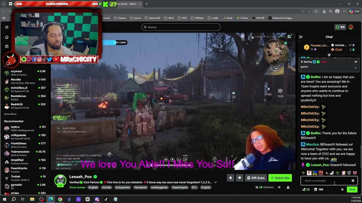Open the Kick hamburger sidebar menu
The height and width of the screenshot is (203, 362).
[7, 27]
